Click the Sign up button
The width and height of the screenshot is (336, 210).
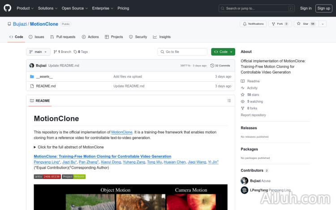(x=323, y=8)
